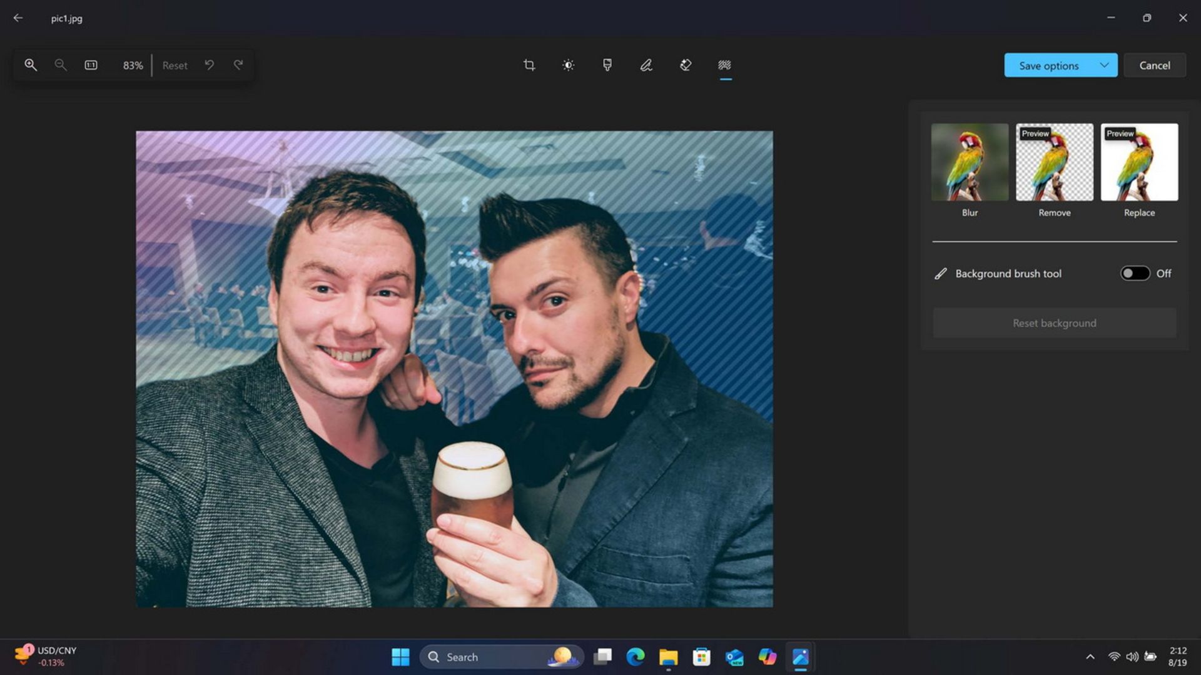
Task: Click Cancel to discard changes
Action: (x=1154, y=64)
